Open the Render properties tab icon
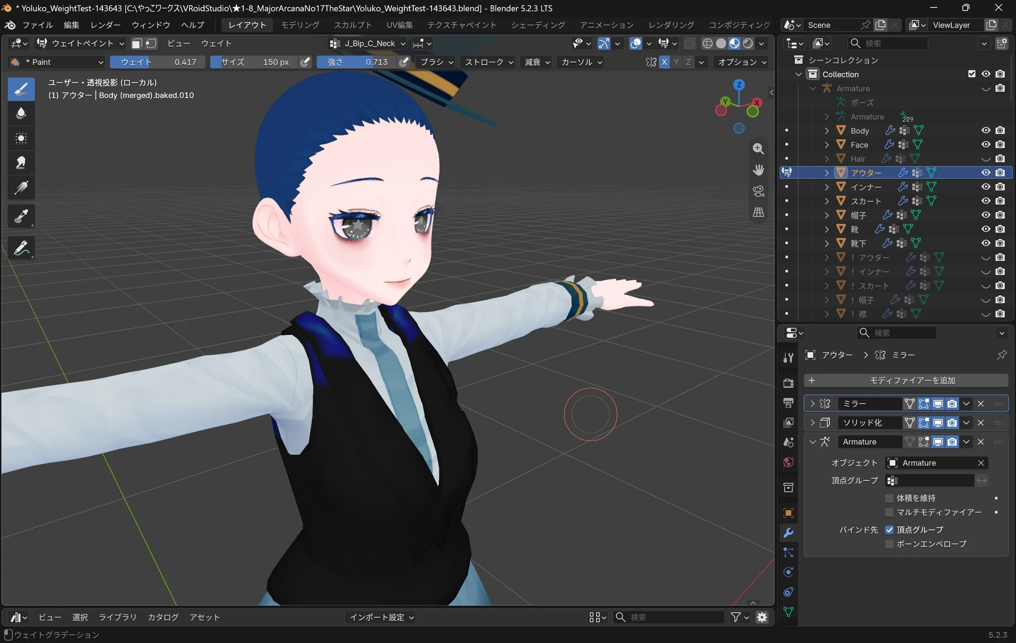 [788, 383]
